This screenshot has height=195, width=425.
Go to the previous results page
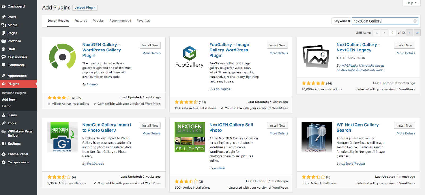384,33
